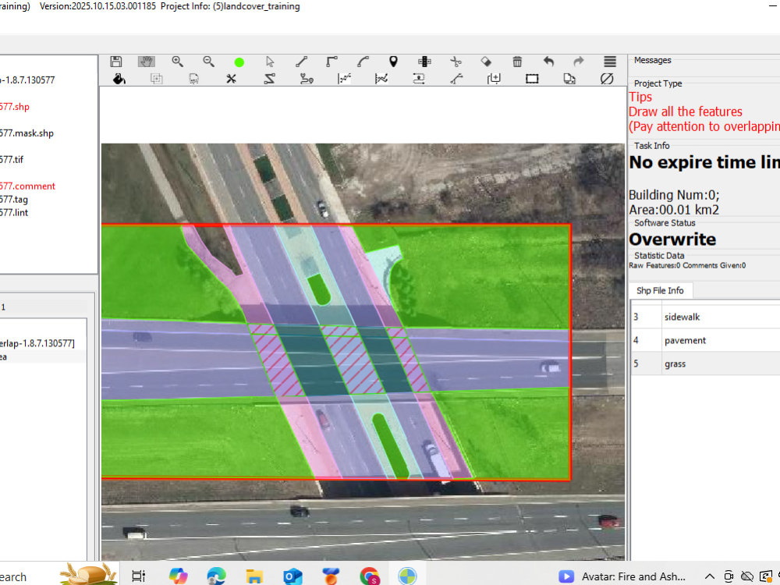Viewport: 780px width, 585px height.
Task: Select the Z-shaped polyline tool
Action: coord(269,79)
